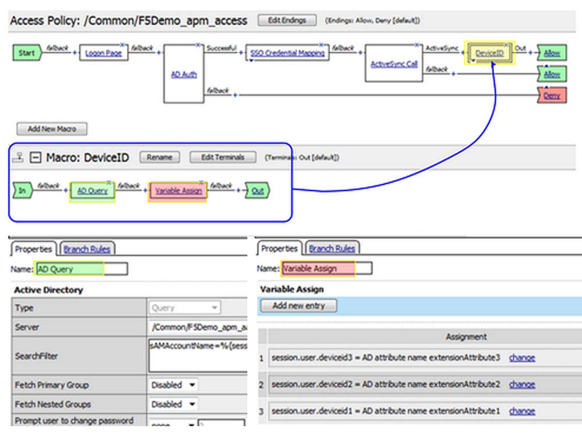This screenshot has height=439, width=582.
Task: Click the Edit Endings button
Action: click(x=287, y=20)
